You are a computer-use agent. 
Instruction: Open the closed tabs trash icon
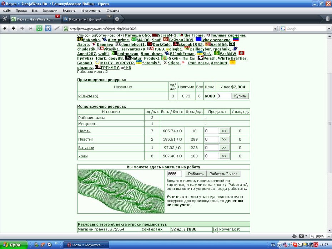tap(328, 19)
